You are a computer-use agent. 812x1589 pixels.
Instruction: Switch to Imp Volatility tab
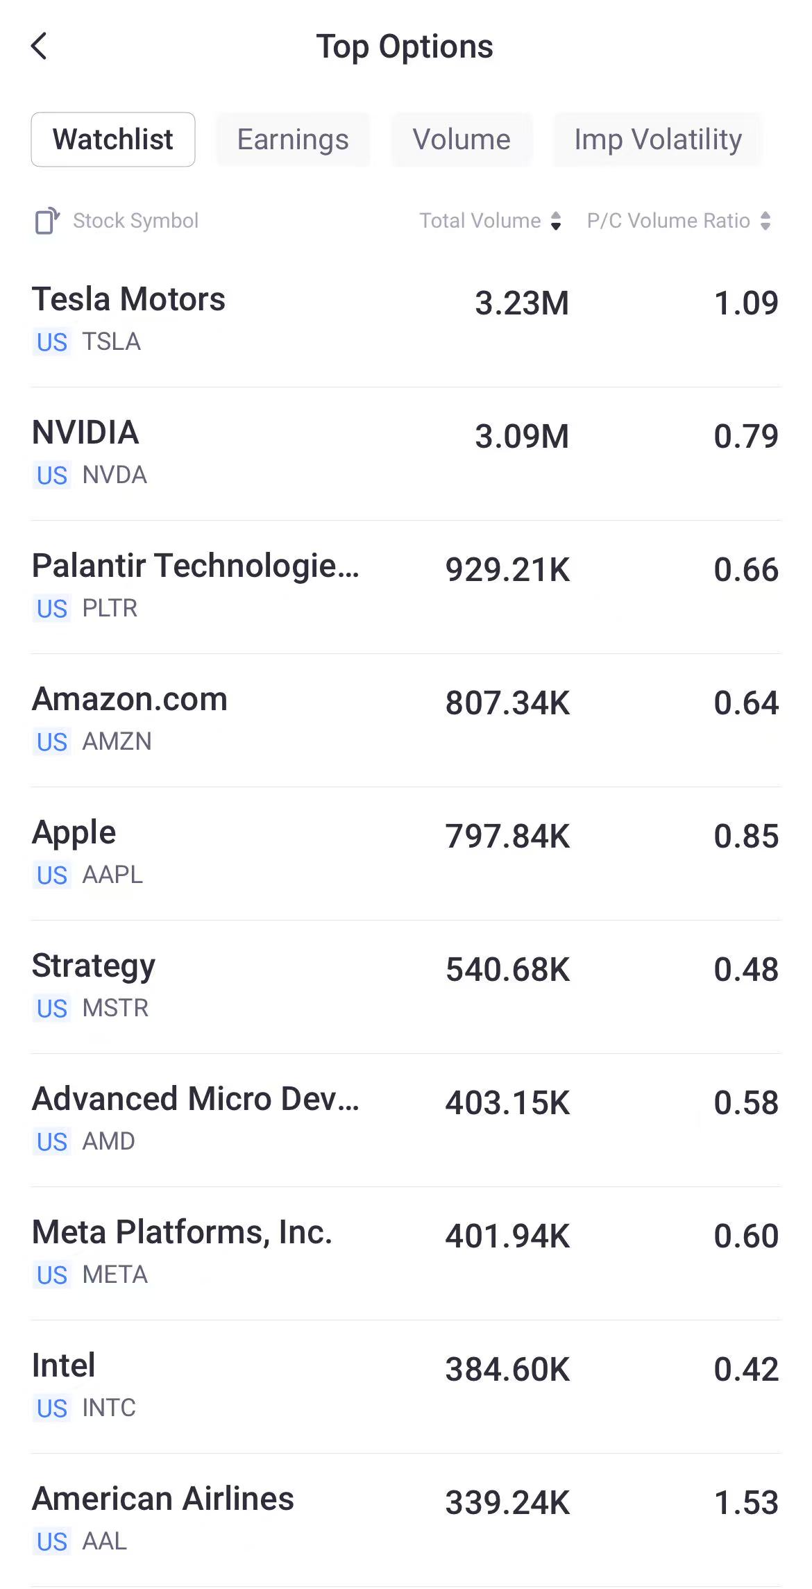(657, 140)
